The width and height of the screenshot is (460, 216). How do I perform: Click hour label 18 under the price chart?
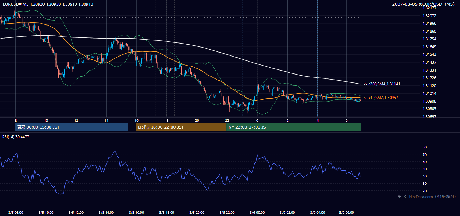tap(166, 120)
